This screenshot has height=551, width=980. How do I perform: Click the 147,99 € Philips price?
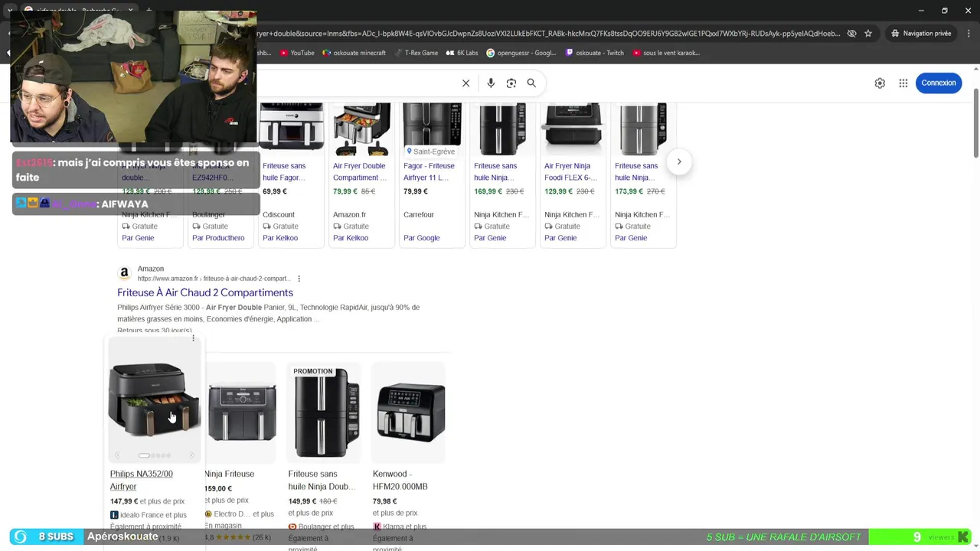[124, 501]
